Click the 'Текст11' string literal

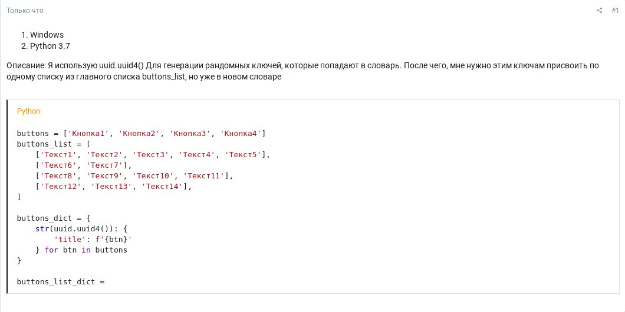203,175
